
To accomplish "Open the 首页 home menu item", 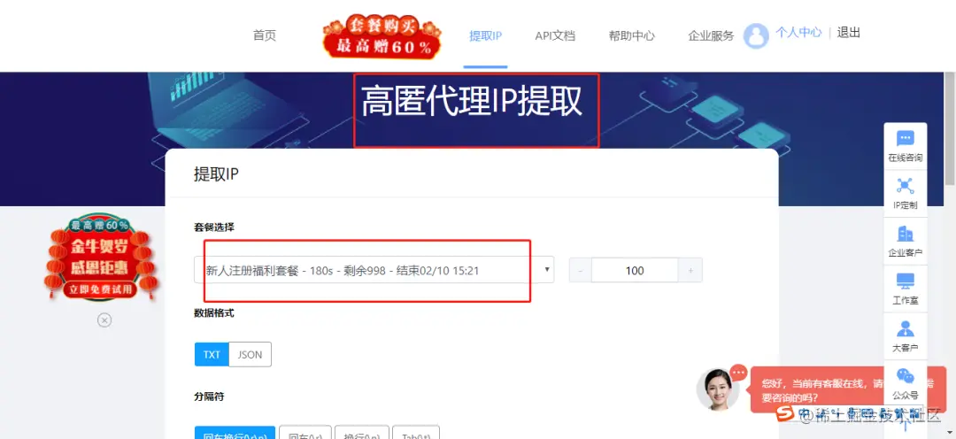I will pos(264,35).
